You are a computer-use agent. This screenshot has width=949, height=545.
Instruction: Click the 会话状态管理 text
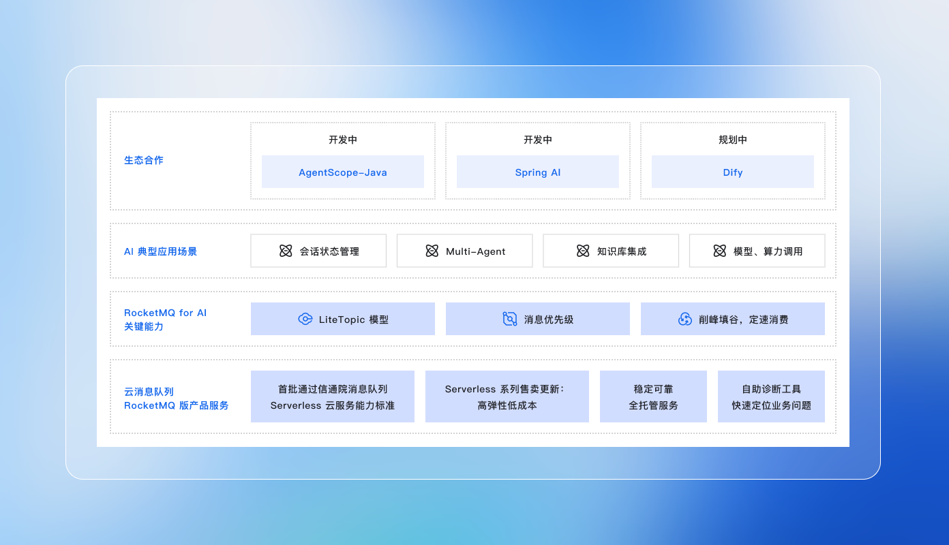tap(329, 251)
